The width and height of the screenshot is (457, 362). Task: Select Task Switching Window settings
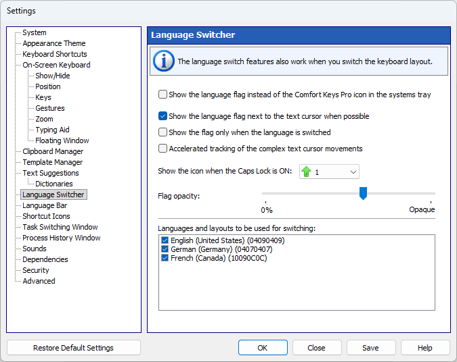[60, 227]
